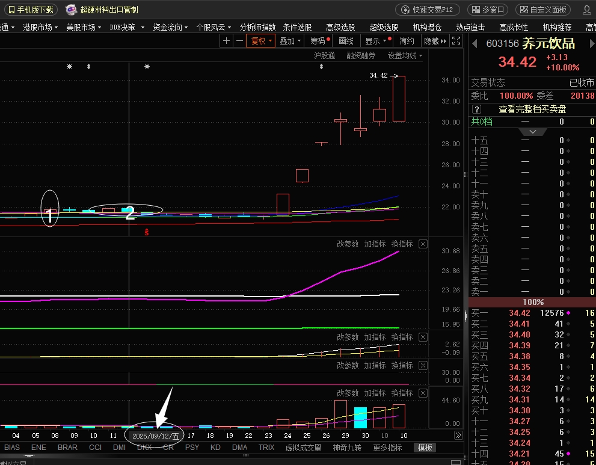
Task: Select 条件选股 menu item
Action: pyautogui.click(x=297, y=28)
